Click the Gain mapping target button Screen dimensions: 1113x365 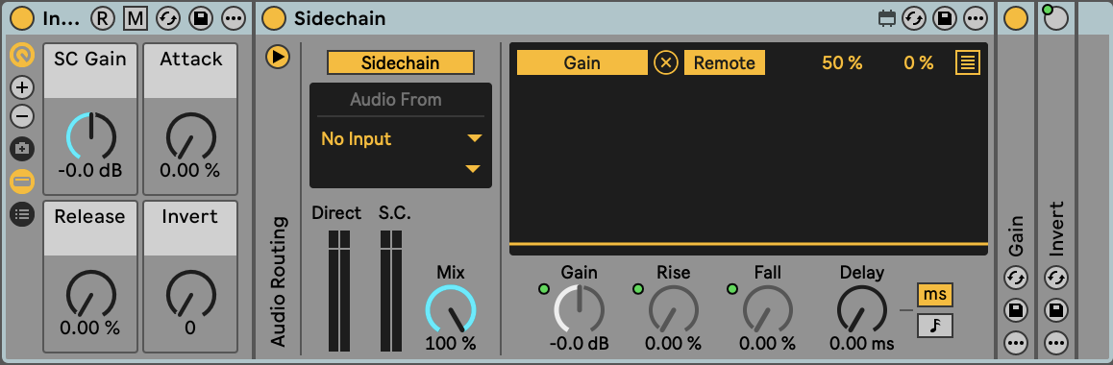coord(582,62)
